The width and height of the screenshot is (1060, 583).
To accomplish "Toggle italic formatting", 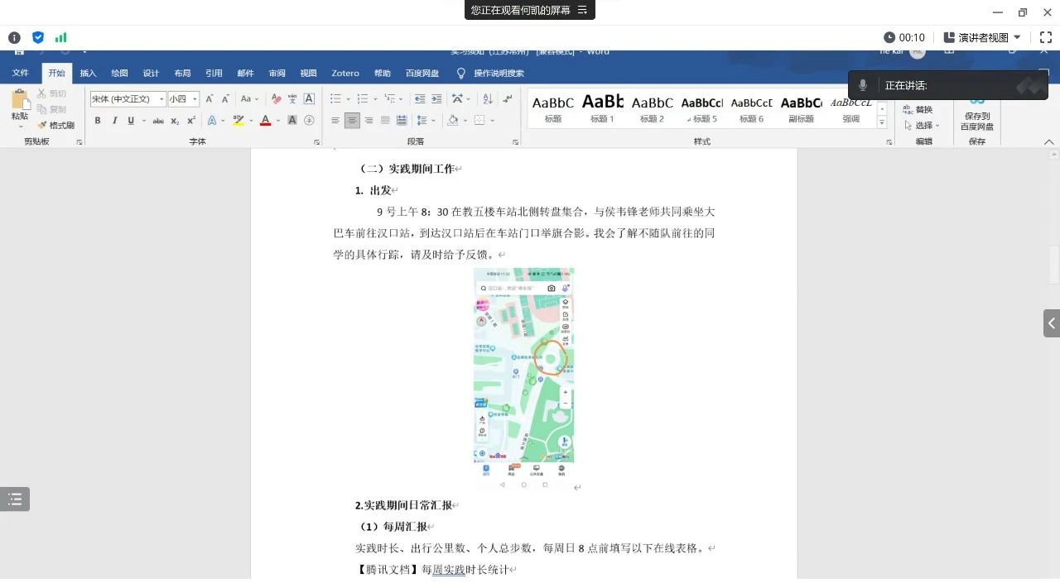I will pos(113,121).
